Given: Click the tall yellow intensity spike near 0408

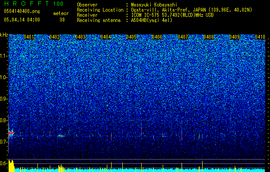Looking at the screenshot, I should [202, 166].
